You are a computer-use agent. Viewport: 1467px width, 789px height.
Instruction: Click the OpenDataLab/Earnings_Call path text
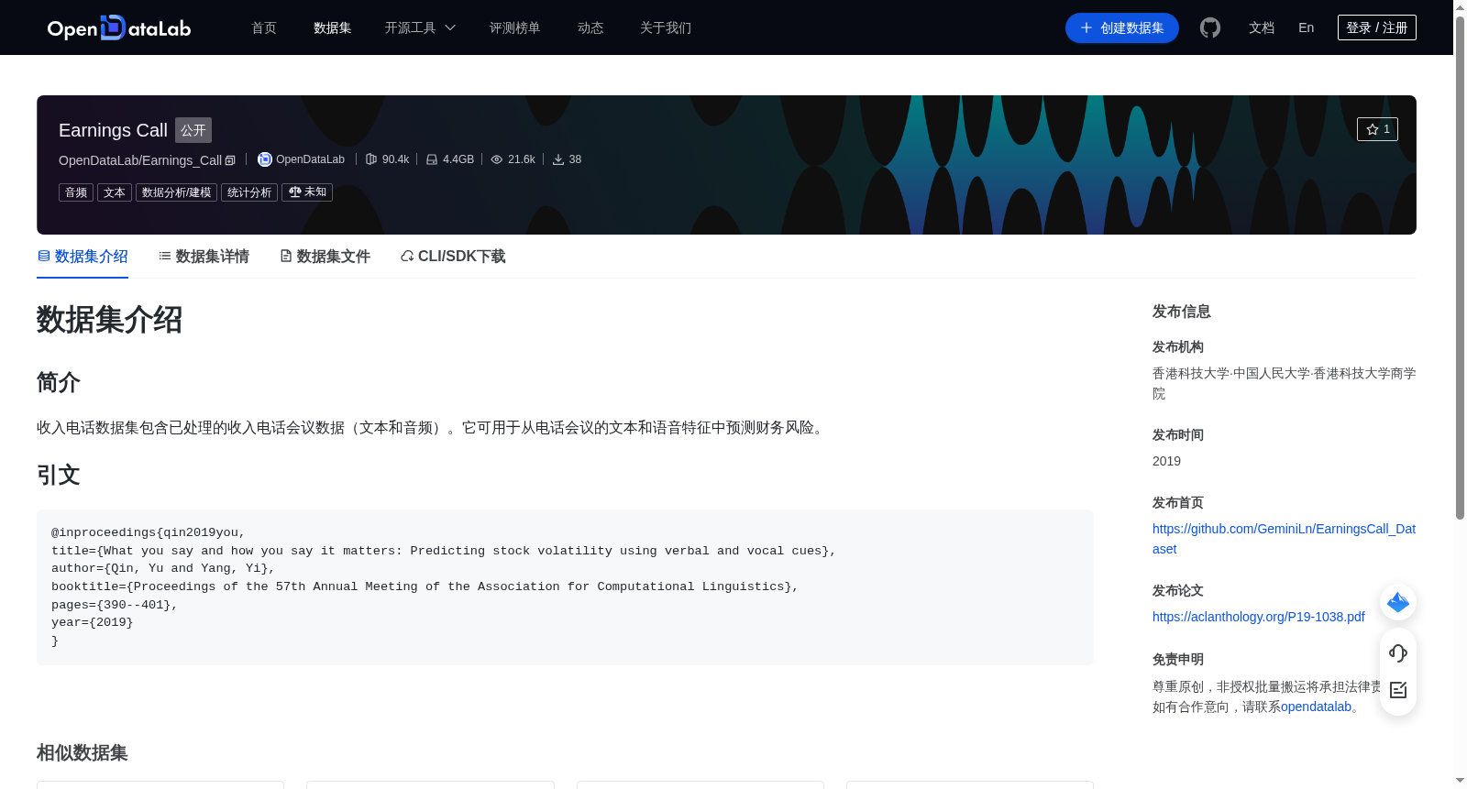[140, 160]
